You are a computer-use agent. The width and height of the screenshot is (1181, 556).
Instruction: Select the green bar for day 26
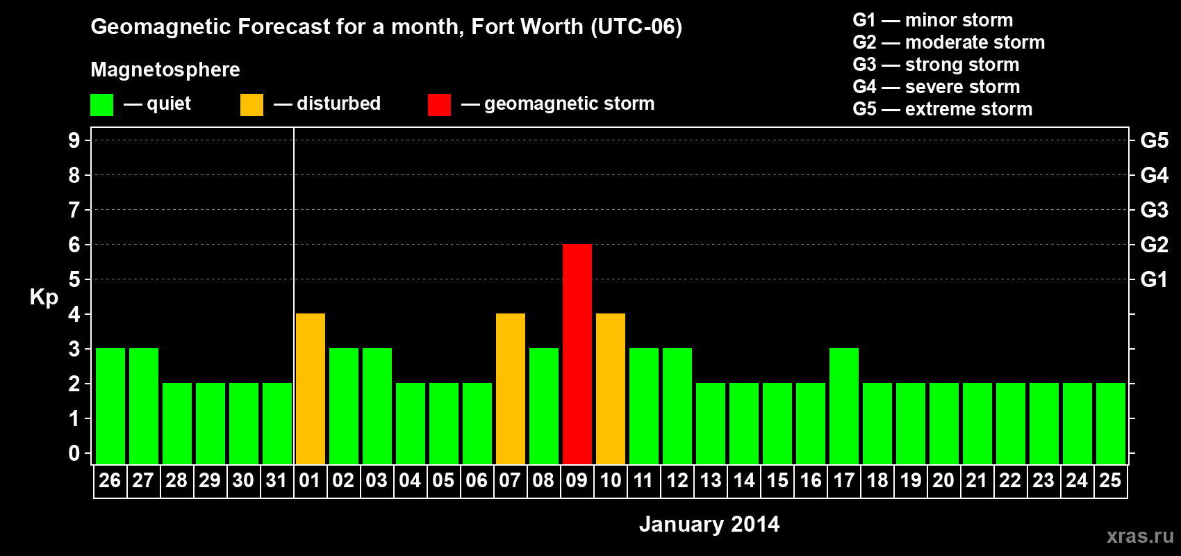click(110, 406)
